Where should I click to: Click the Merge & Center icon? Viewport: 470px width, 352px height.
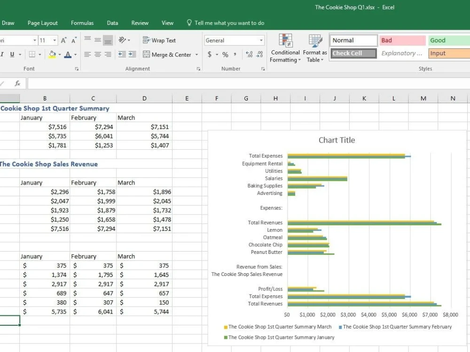tap(147, 55)
